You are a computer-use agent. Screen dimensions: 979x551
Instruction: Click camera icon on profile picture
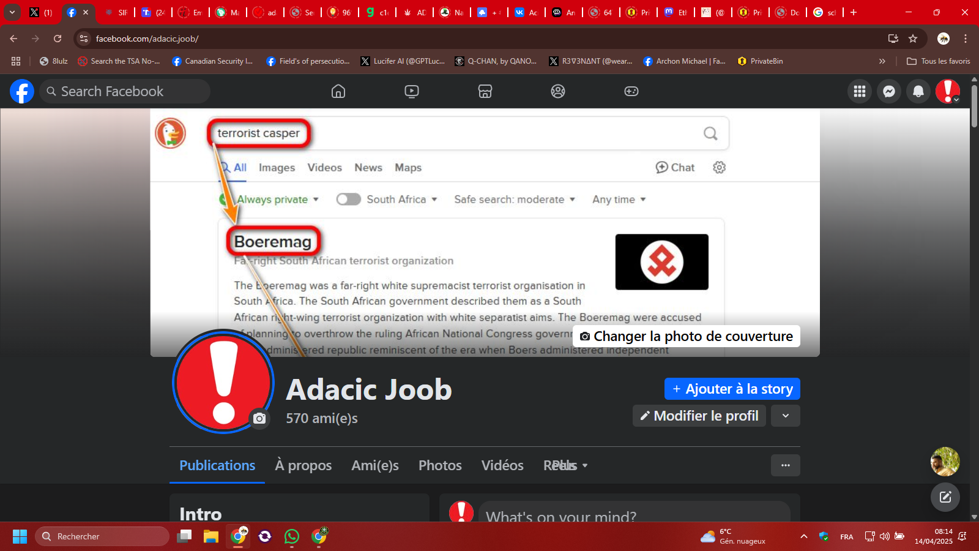tap(259, 418)
